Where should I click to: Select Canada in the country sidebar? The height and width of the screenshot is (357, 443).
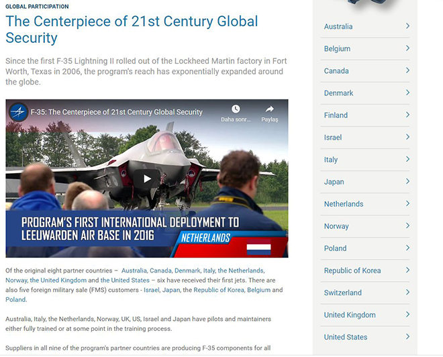pyautogui.click(x=336, y=71)
